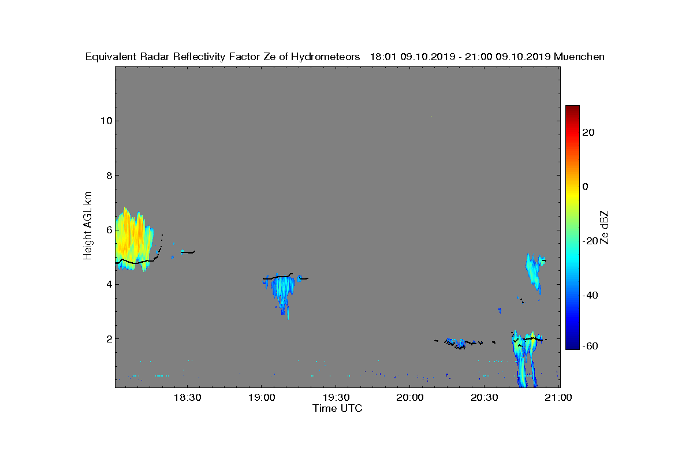Click the colorbar value label '-20'
Image resolution: width=693 pixels, height=462 pixels.
pos(591,241)
